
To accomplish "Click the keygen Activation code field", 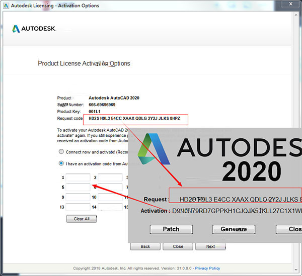I will tap(237, 211).
